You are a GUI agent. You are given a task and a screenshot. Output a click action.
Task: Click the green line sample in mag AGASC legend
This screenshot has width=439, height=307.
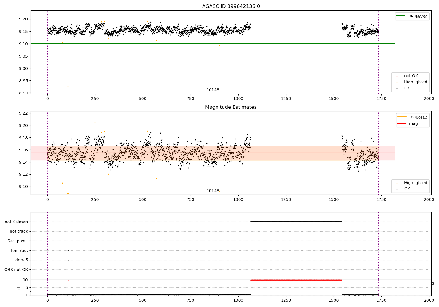(x=401, y=16)
